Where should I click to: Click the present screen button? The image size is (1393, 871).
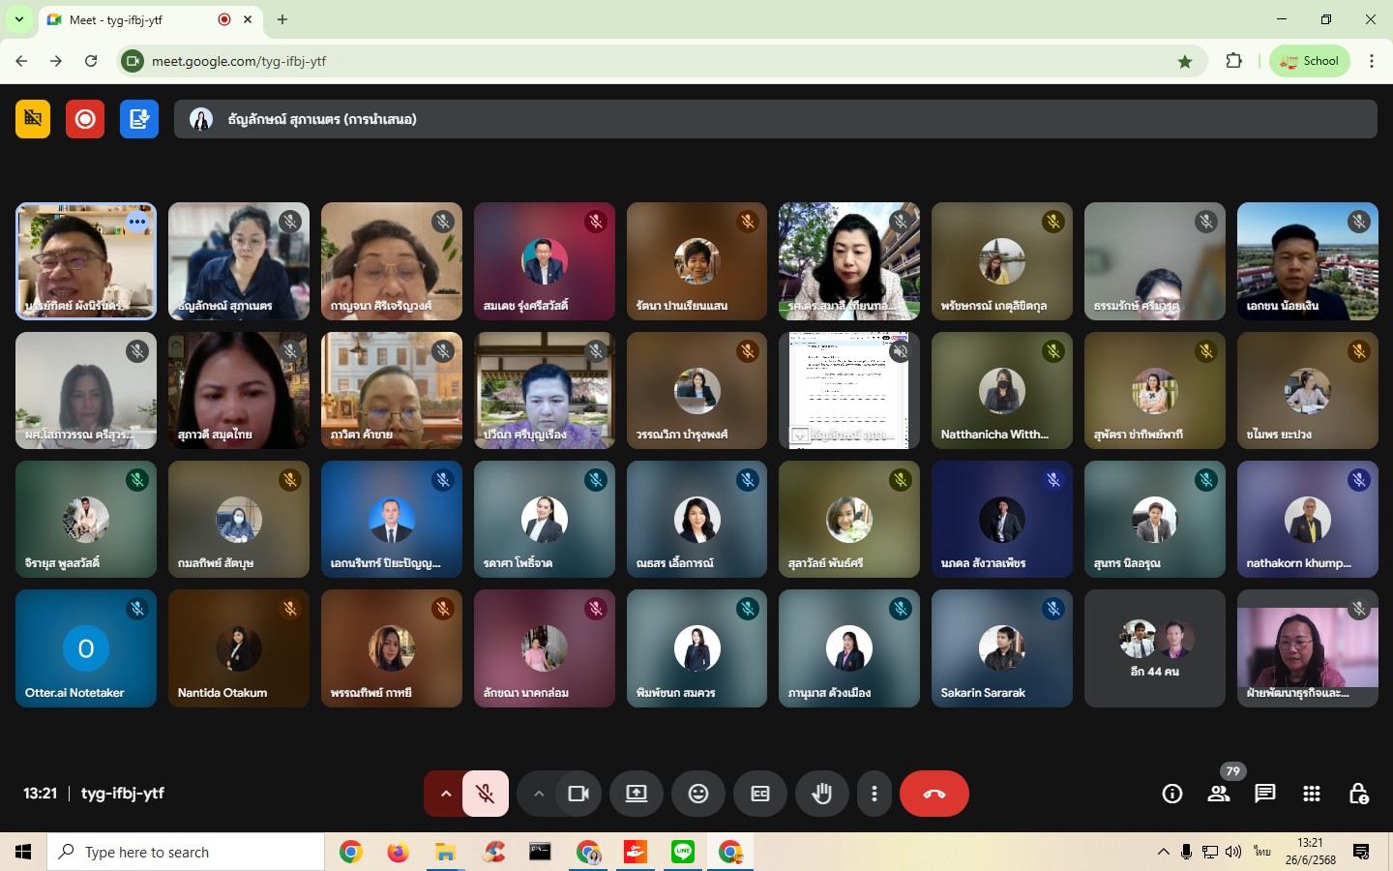pos(637,794)
